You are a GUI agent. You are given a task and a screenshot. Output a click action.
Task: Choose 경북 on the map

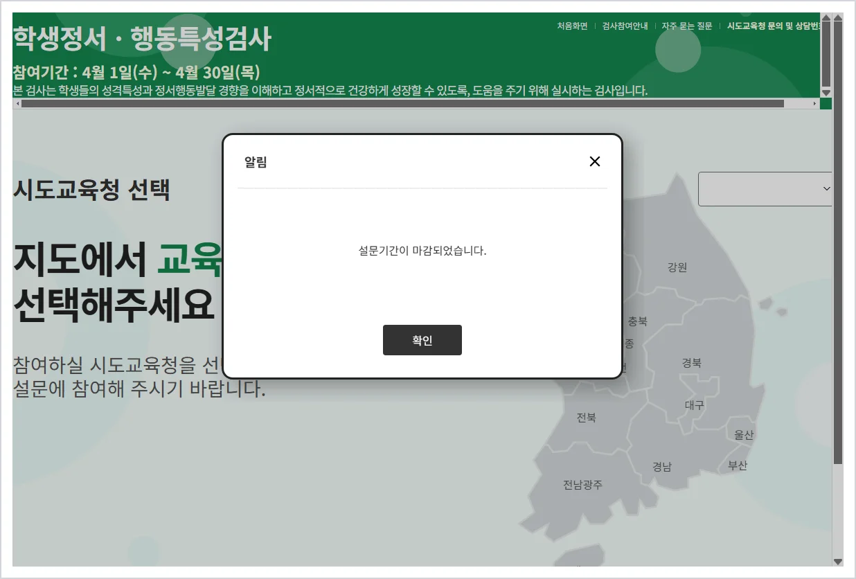coord(691,362)
